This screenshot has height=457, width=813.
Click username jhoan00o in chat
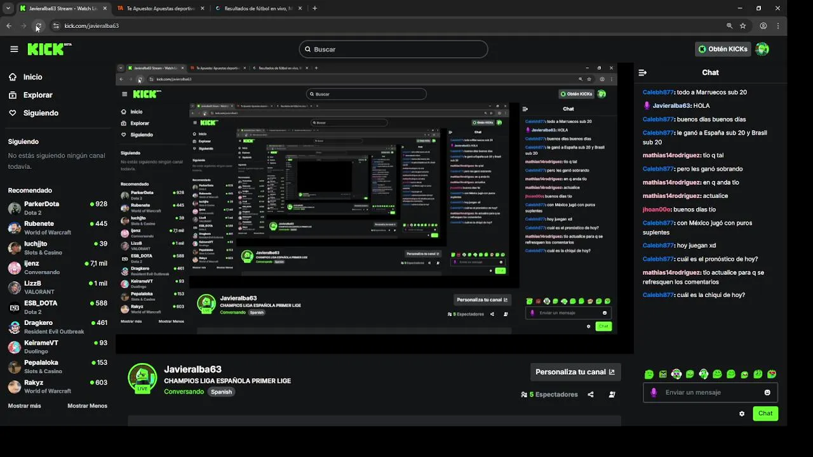(x=657, y=209)
